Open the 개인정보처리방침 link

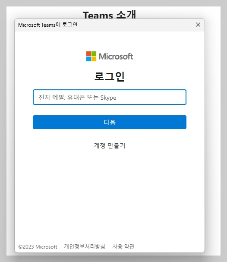[x=85, y=246]
